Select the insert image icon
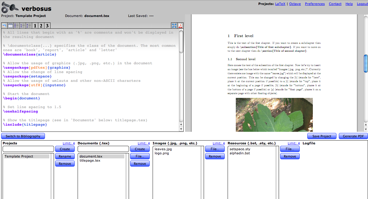Image resolution: width=368 pixels, height=199 pixels. tap(4, 25)
